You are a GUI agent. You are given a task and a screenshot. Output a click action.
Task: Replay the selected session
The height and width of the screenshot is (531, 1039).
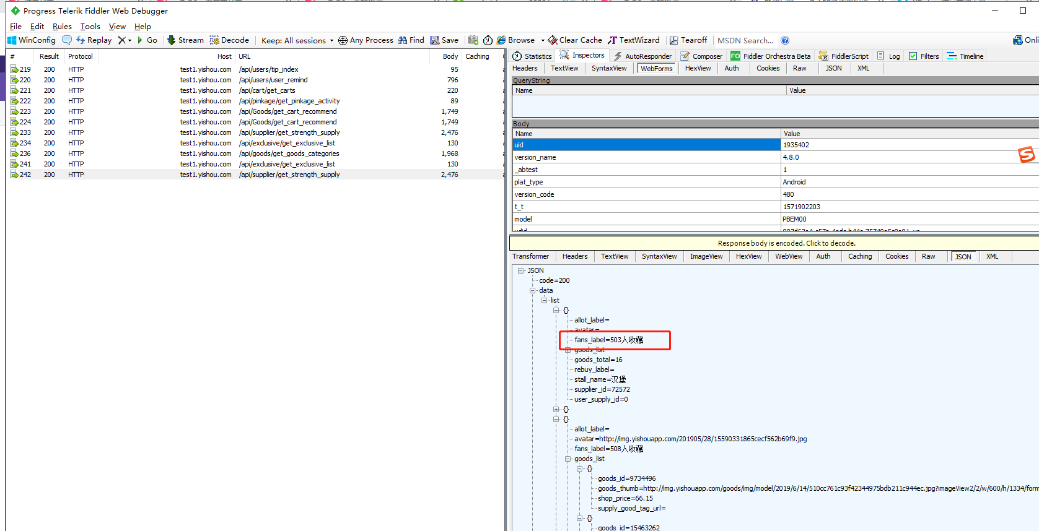tap(94, 40)
